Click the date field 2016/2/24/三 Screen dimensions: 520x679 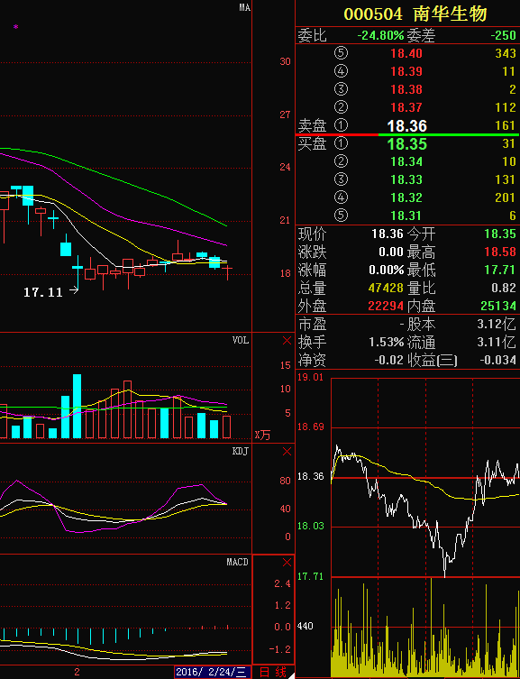click(x=213, y=672)
